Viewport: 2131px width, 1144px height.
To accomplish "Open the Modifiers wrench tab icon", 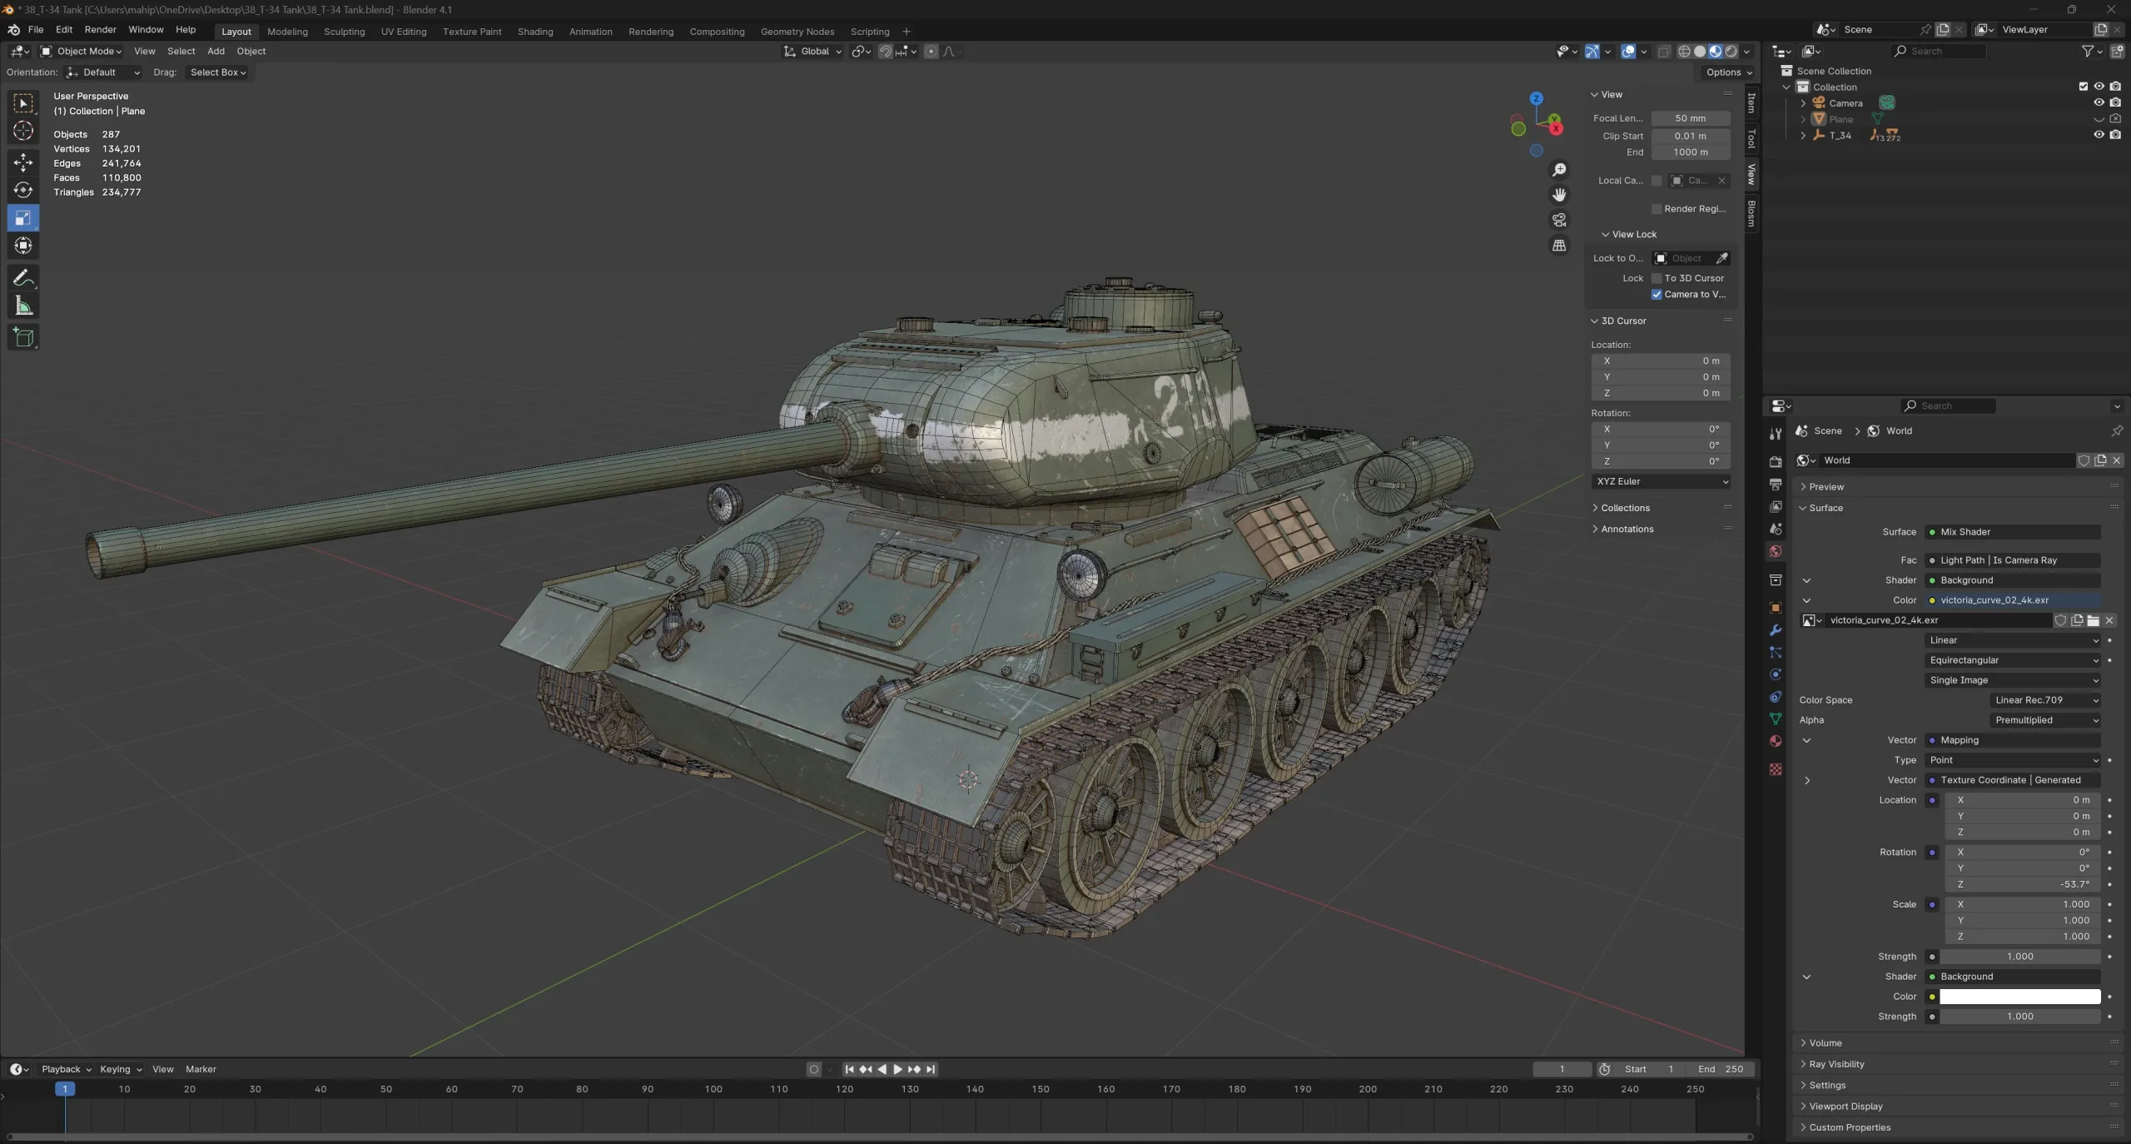I will tap(1776, 630).
